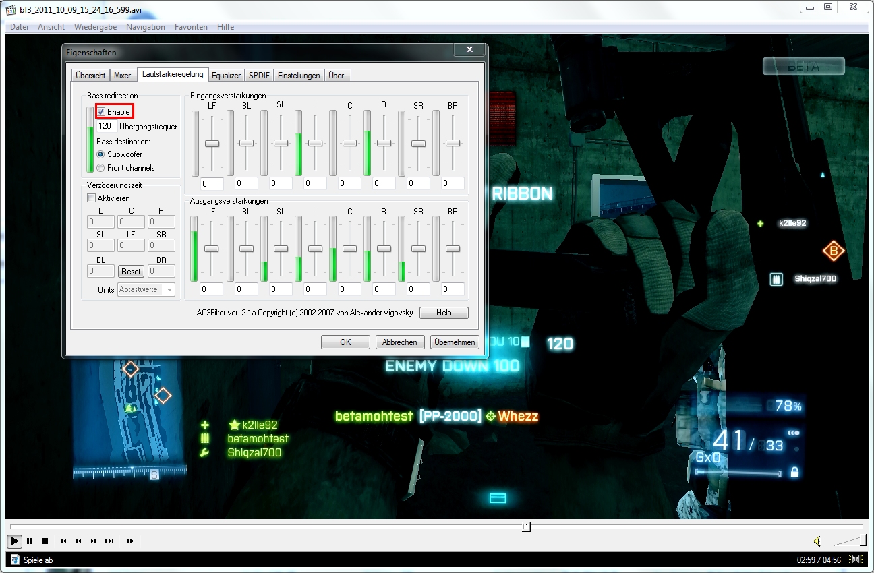Step forward one frame
This screenshot has width=874, height=573.
(x=130, y=541)
